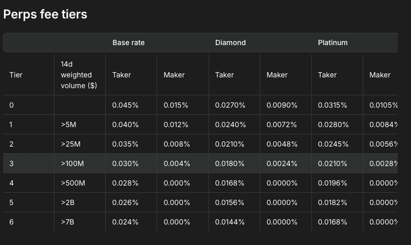Viewport: 411px width, 245px height.
Task: Click the Maker header under Platinum
Action: tap(380, 75)
